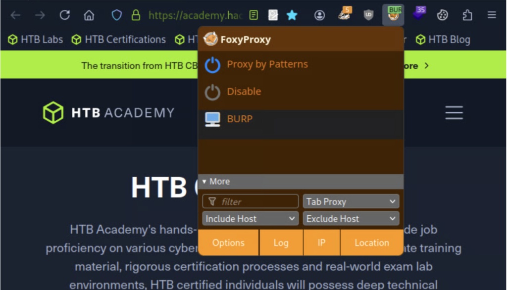
Task: Reload the page with the refresh icon
Action: point(64,15)
